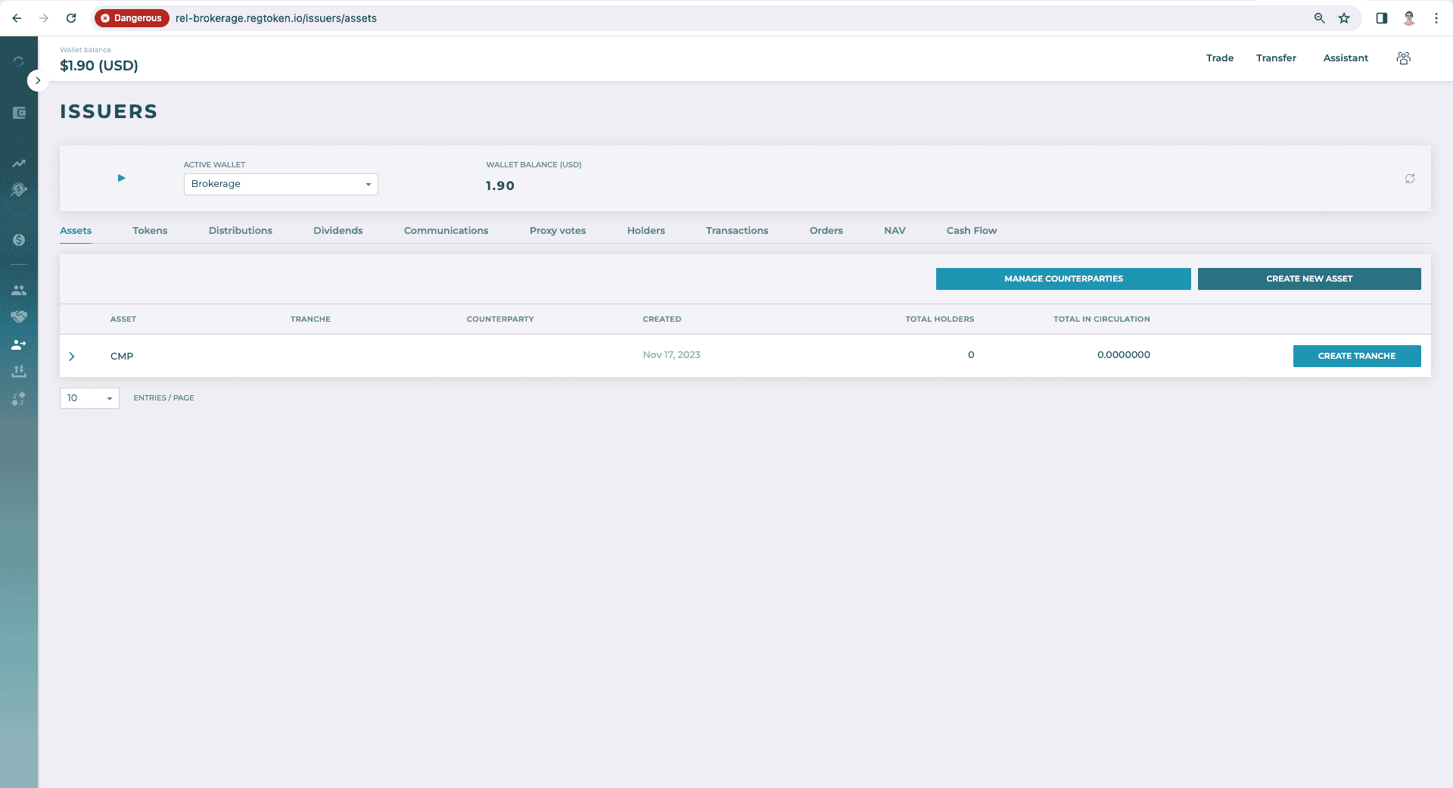
Task: Click the Asset column header
Action: 123,319
